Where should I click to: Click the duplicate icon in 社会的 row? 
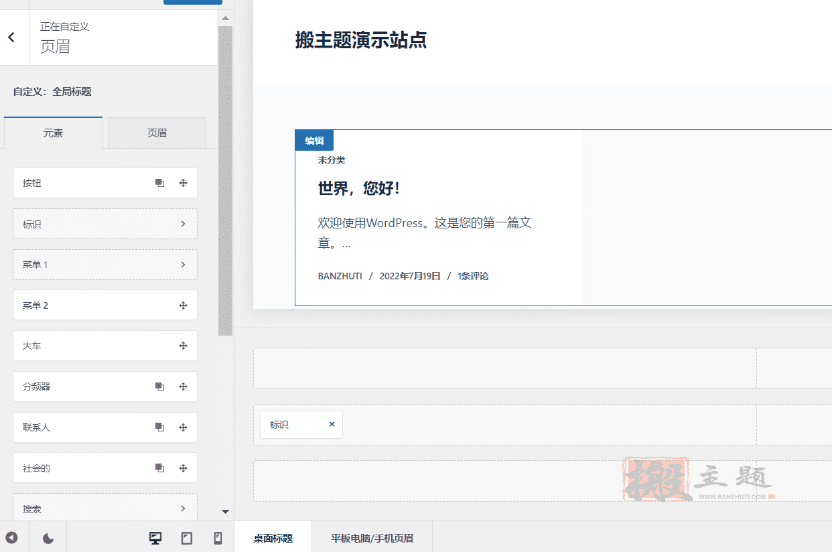[x=159, y=468]
